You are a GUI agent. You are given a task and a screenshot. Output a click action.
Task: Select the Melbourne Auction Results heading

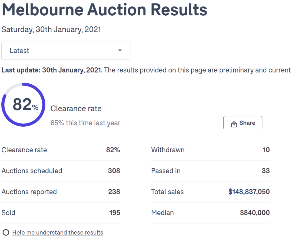pyautogui.click(x=104, y=10)
